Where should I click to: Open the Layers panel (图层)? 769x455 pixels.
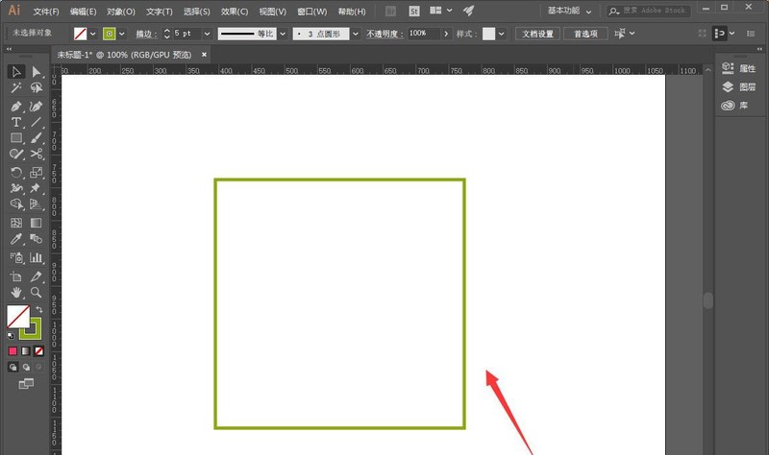[x=742, y=86]
